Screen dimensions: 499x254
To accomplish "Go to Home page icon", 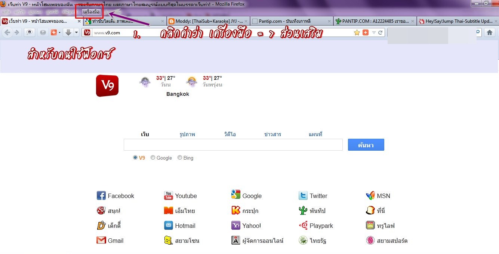I will pyautogui.click(x=489, y=32).
